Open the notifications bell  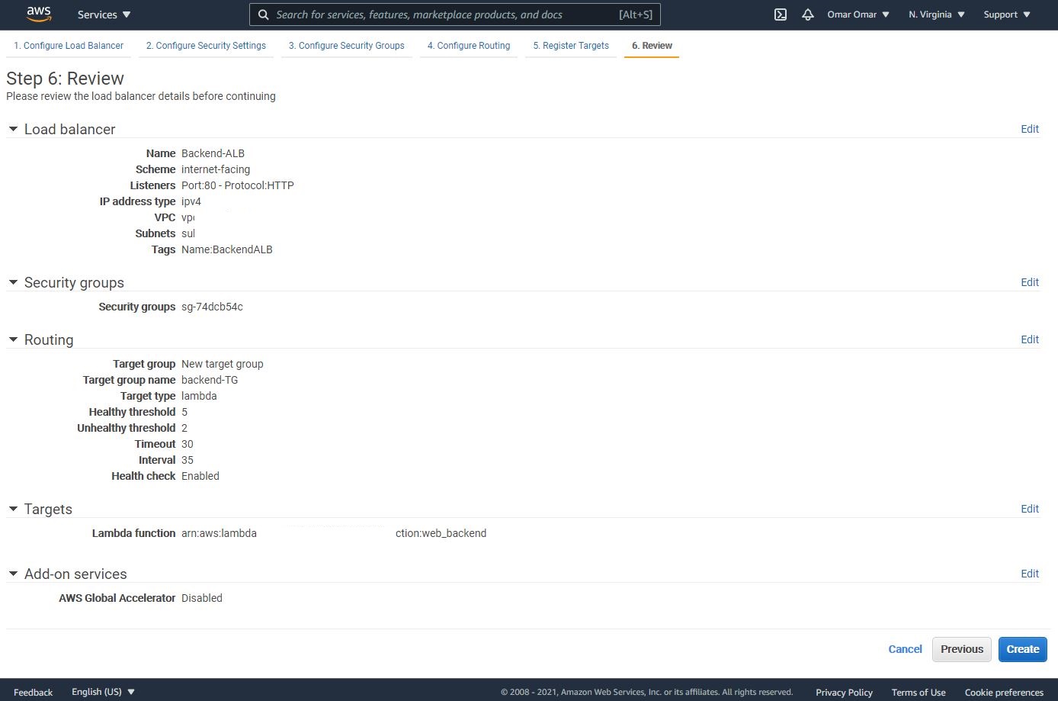tap(808, 14)
